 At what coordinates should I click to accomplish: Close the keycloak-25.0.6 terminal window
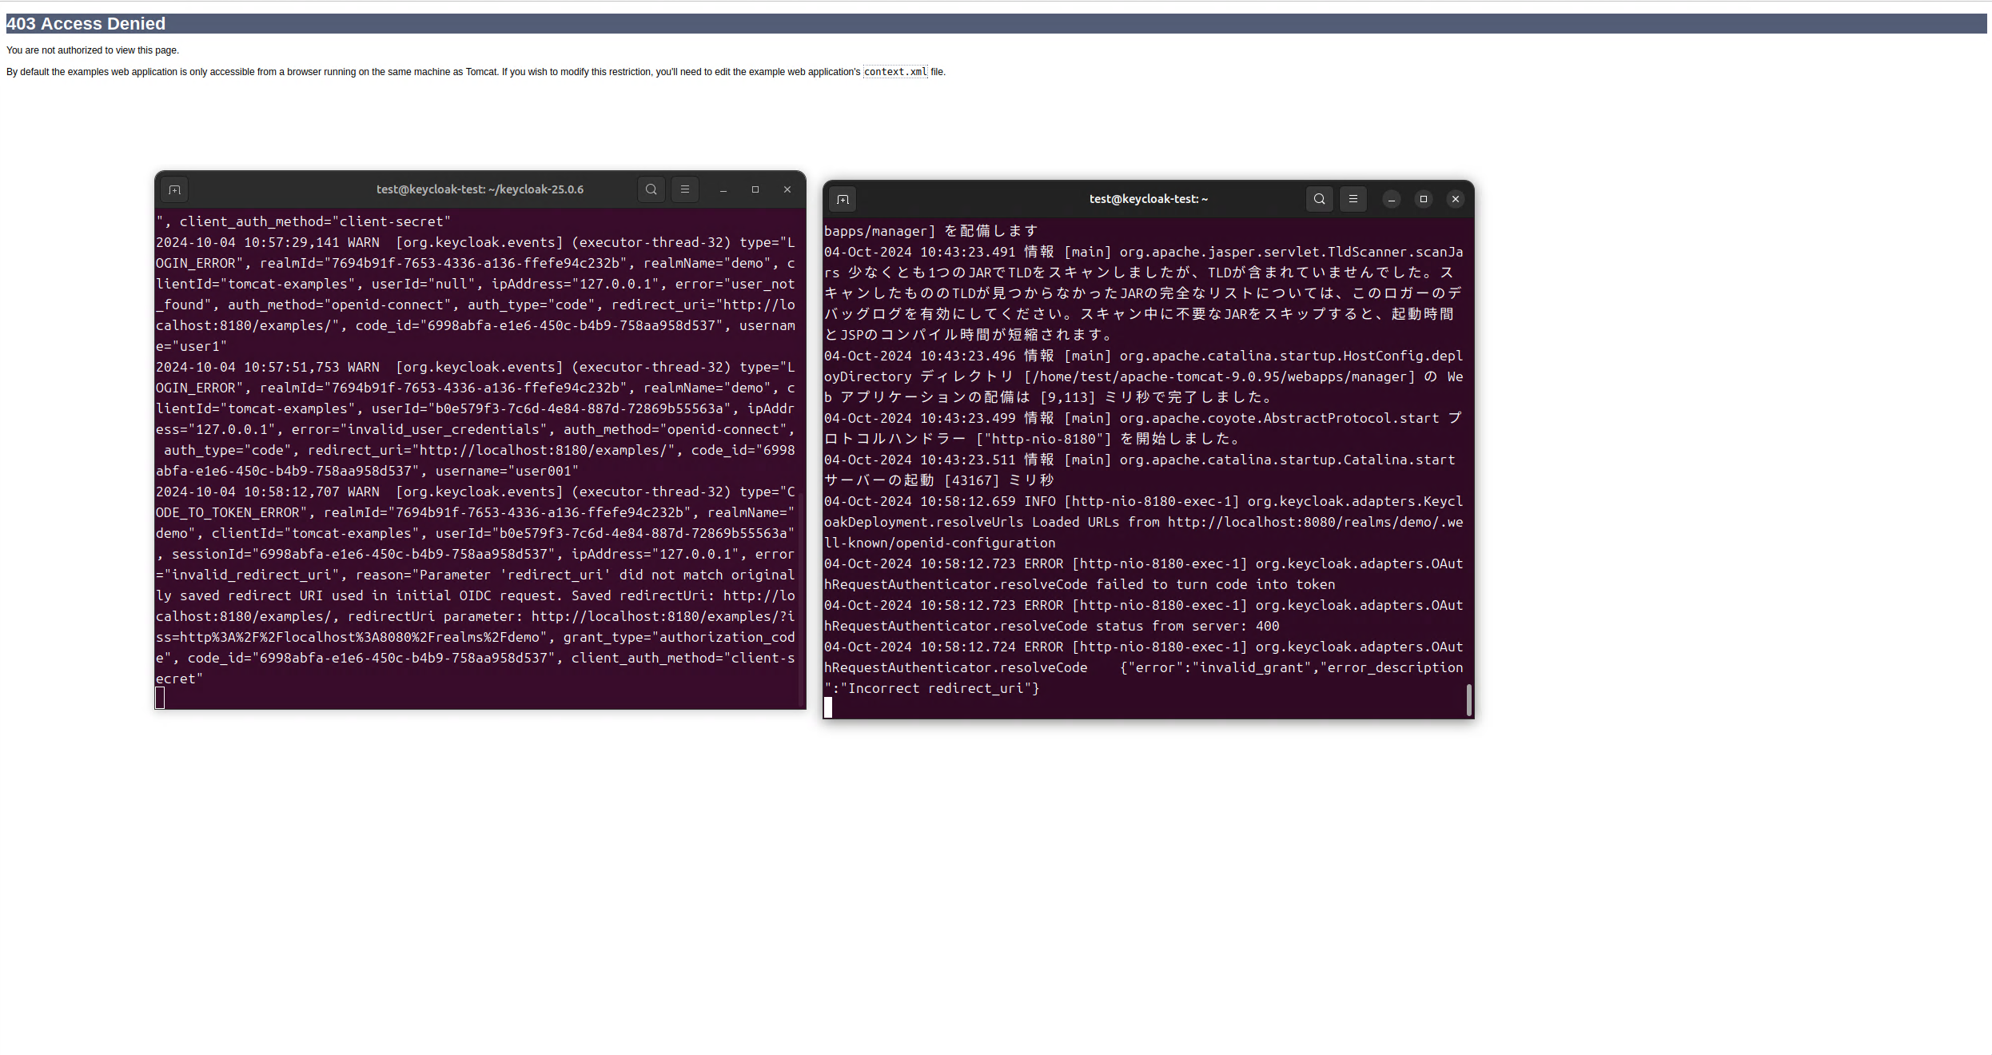tap(787, 189)
